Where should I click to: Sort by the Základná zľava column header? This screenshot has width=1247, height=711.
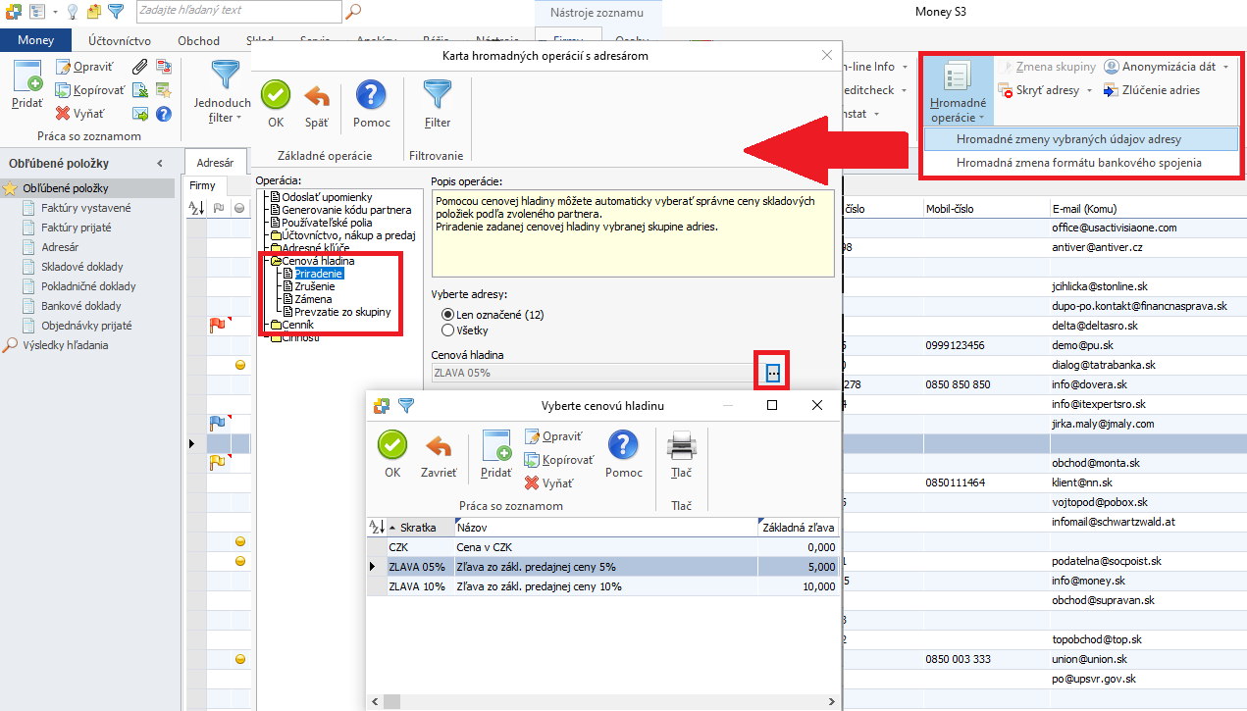click(x=798, y=527)
